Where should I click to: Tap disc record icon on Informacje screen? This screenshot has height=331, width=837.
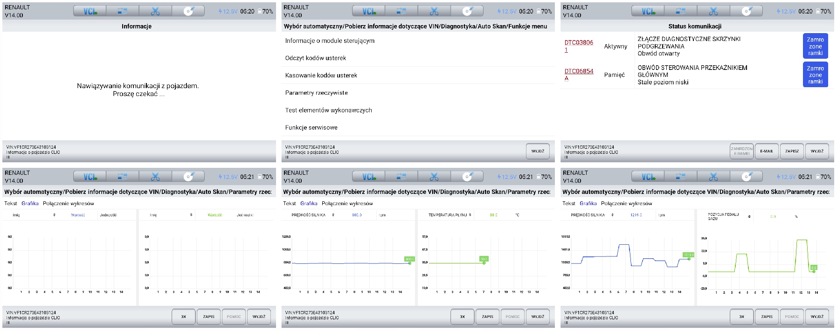coord(188,11)
